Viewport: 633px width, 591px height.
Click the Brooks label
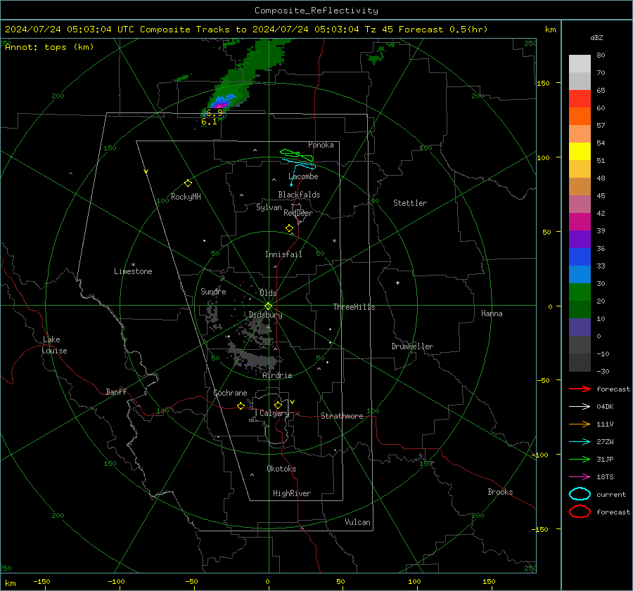500,492
